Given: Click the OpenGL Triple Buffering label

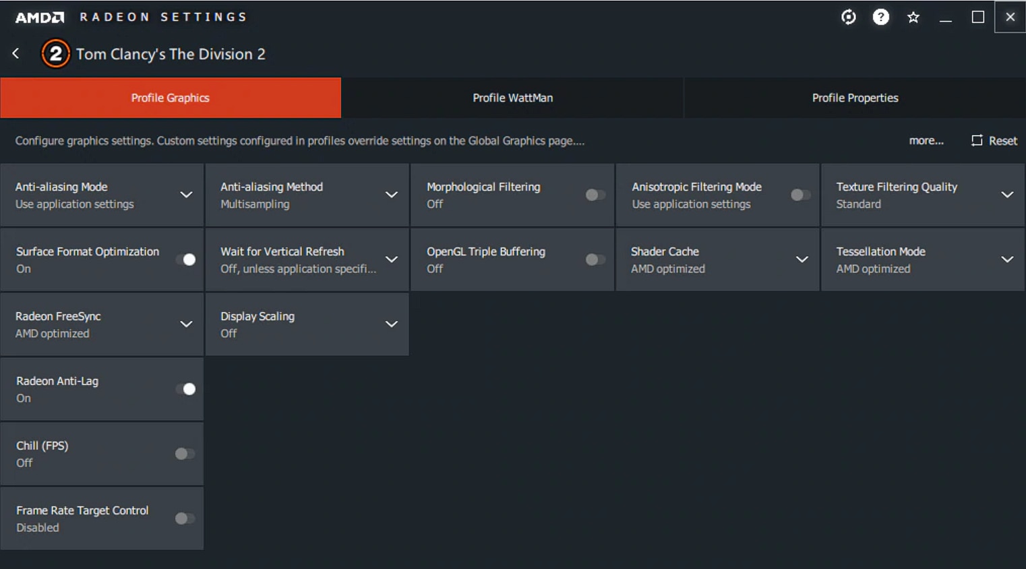Looking at the screenshot, I should (486, 251).
